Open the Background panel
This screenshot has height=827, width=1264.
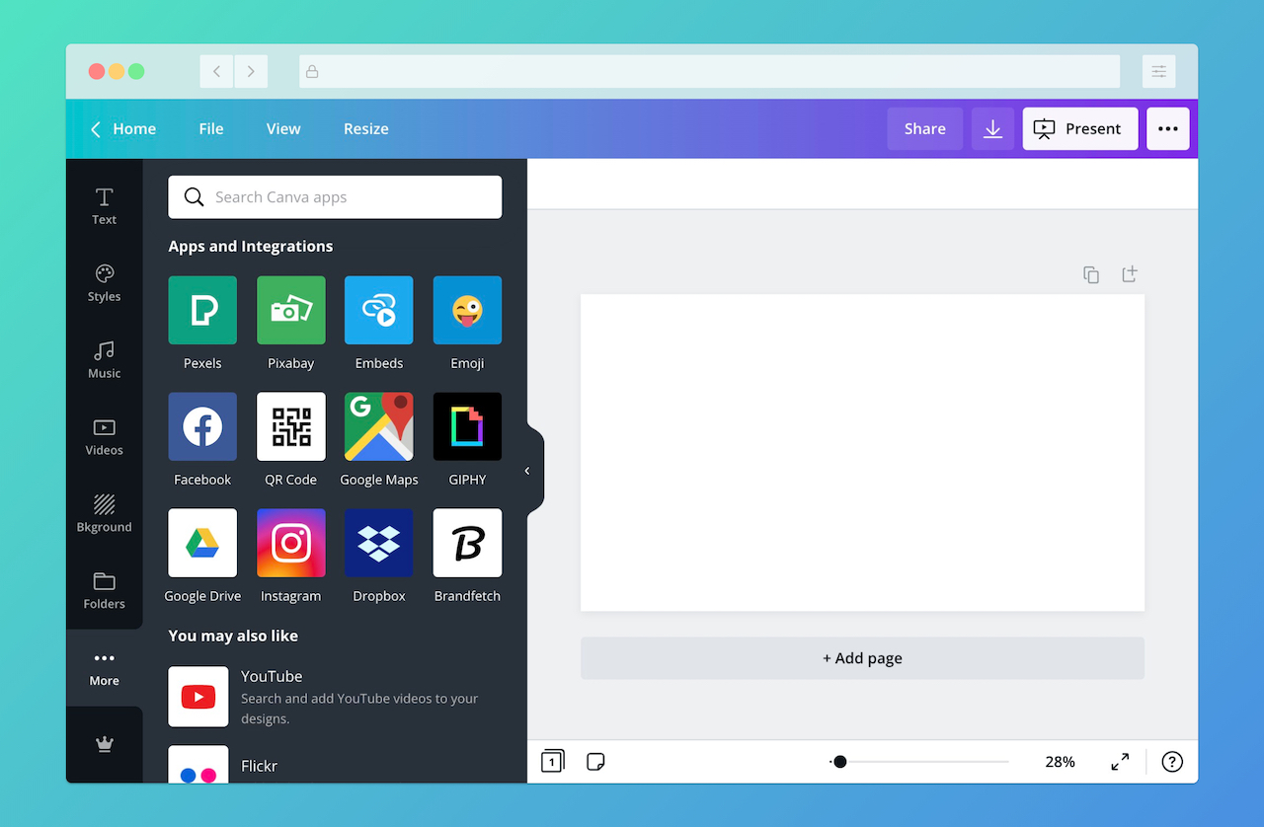104,511
